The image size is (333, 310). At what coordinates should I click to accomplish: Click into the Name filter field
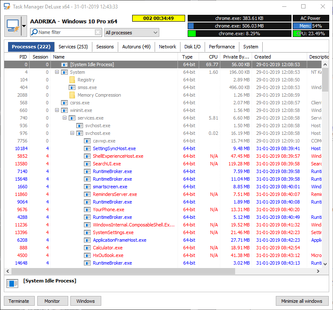(66, 32)
